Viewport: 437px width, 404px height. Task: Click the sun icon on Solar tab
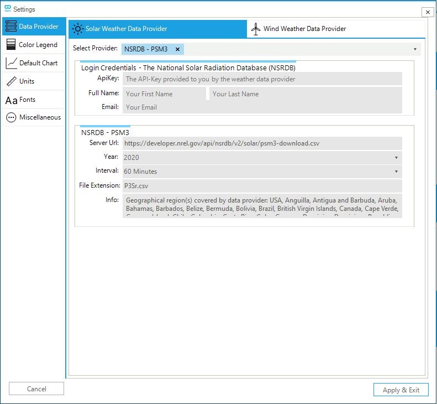(77, 29)
